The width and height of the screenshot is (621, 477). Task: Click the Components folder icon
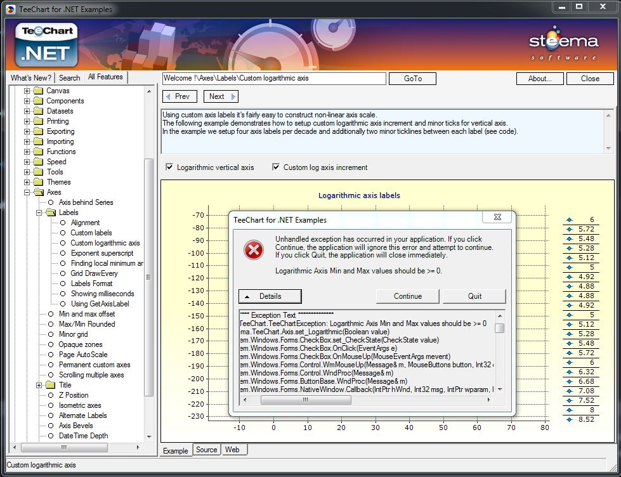point(38,101)
